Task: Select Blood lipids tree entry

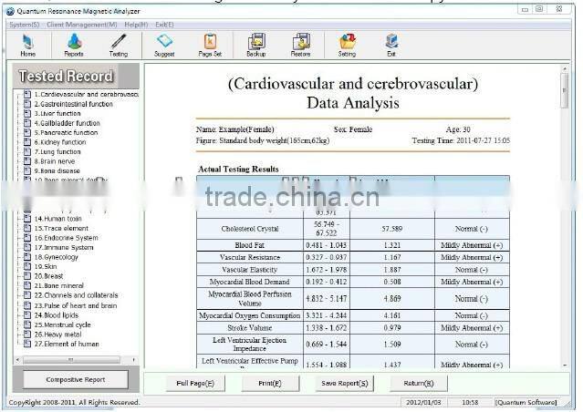Action: click(x=59, y=315)
